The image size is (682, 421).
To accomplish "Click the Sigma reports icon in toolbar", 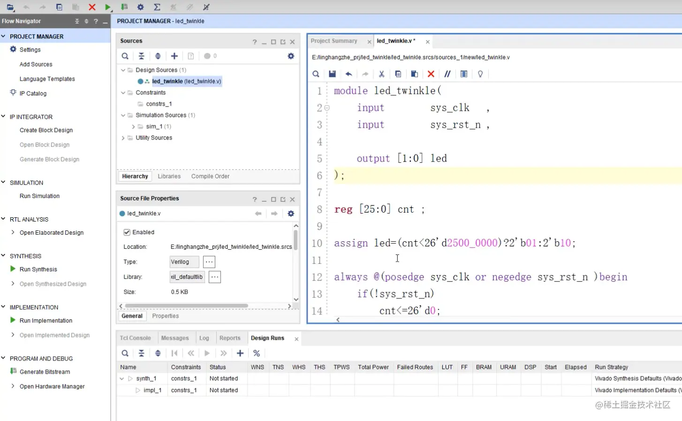I will 157,7.
